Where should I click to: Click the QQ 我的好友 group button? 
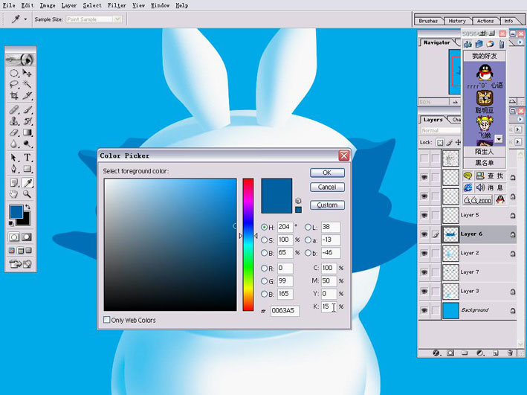[x=485, y=56]
